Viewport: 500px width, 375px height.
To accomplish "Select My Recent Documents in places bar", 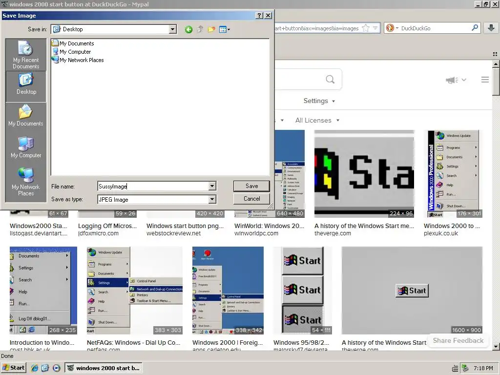I will (x=26, y=55).
